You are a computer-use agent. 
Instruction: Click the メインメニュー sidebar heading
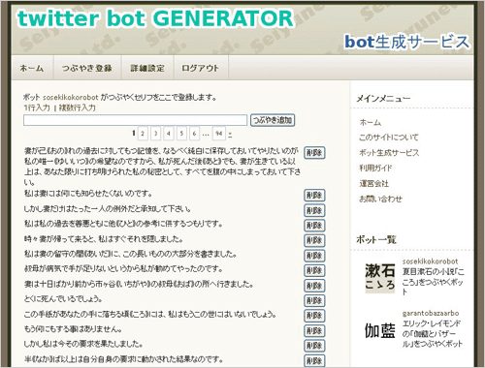tap(383, 98)
